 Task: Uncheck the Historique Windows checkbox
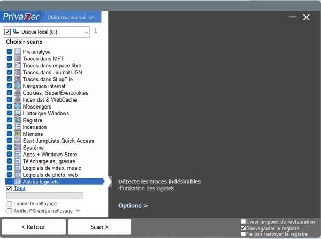click(10, 113)
